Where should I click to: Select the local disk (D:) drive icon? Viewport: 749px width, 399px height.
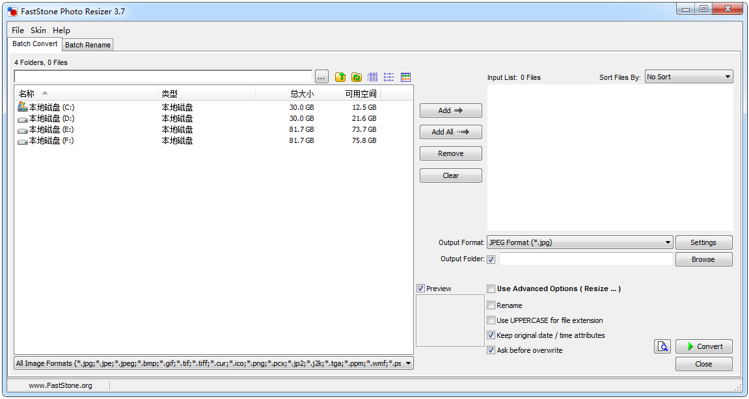tap(23, 119)
